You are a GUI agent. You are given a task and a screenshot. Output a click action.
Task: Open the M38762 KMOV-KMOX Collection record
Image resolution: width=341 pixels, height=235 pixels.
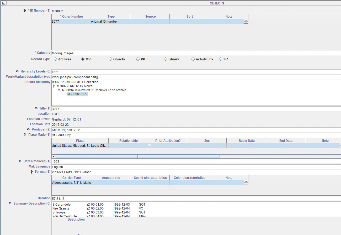(x=75, y=82)
